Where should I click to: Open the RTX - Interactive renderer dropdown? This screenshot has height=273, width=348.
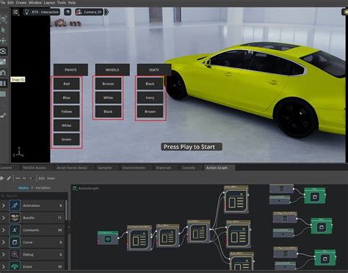pyautogui.click(x=42, y=12)
